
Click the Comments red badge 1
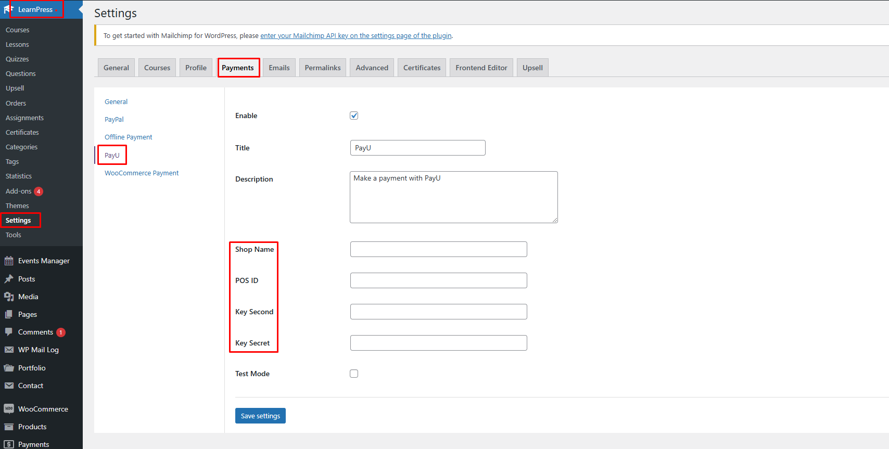[x=61, y=332]
